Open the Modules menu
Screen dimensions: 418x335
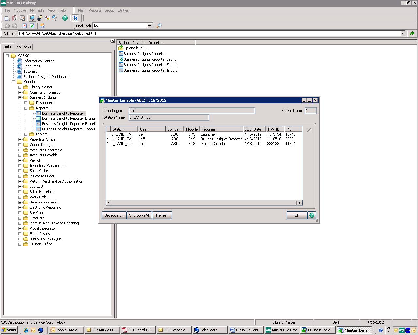point(20,10)
